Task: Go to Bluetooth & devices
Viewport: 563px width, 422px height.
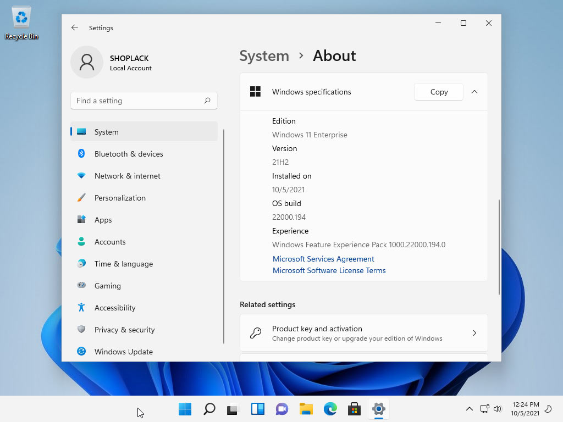Action: pyautogui.click(x=144, y=154)
